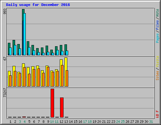This screenshot has height=125, width=161.
Task: Click the tall red KB bar above day 10
Action: (x=52, y=103)
